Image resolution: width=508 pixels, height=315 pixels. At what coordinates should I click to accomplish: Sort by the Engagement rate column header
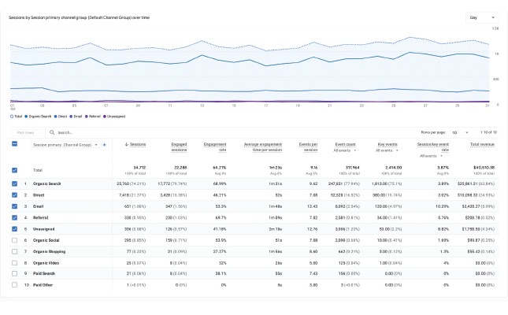(x=215, y=146)
